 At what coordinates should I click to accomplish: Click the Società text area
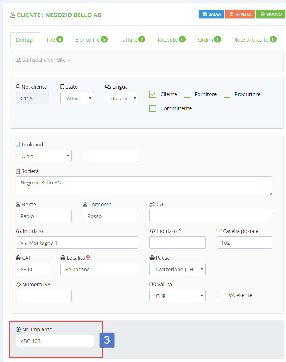144,186
